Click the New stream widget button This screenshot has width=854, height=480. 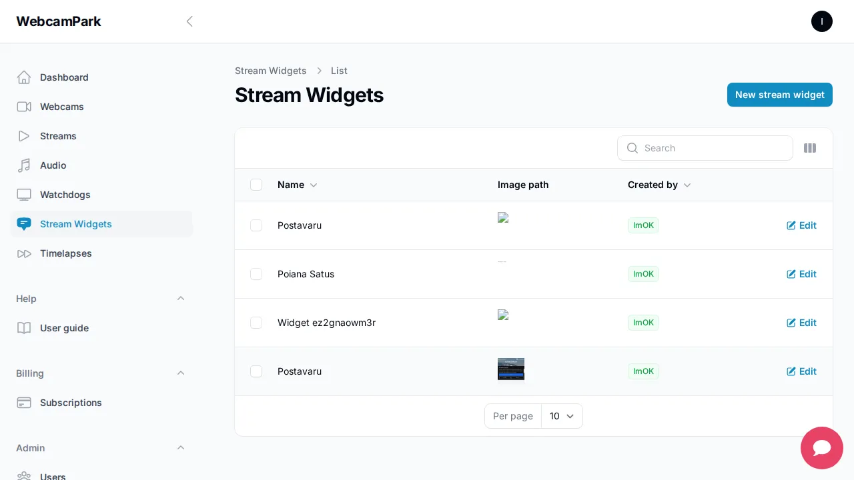pyautogui.click(x=779, y=95)
